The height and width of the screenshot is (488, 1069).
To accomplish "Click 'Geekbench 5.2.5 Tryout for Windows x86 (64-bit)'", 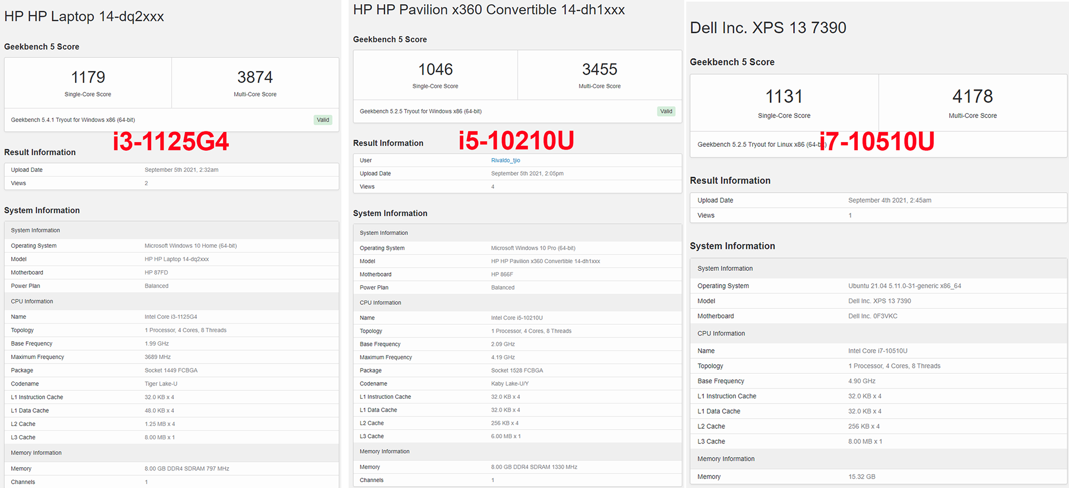I will (421, 112).
